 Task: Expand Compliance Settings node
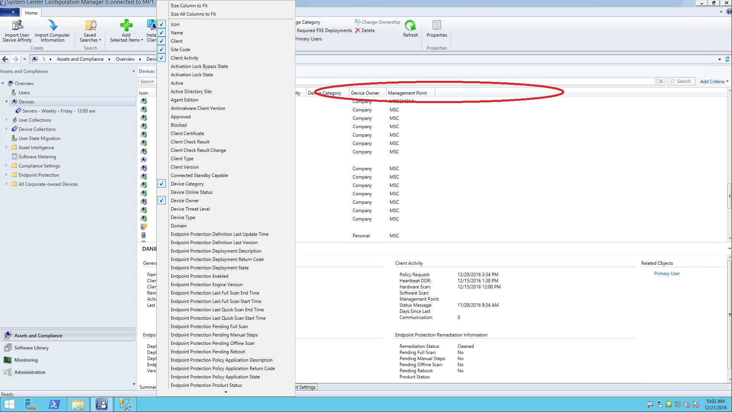(6, 166)
